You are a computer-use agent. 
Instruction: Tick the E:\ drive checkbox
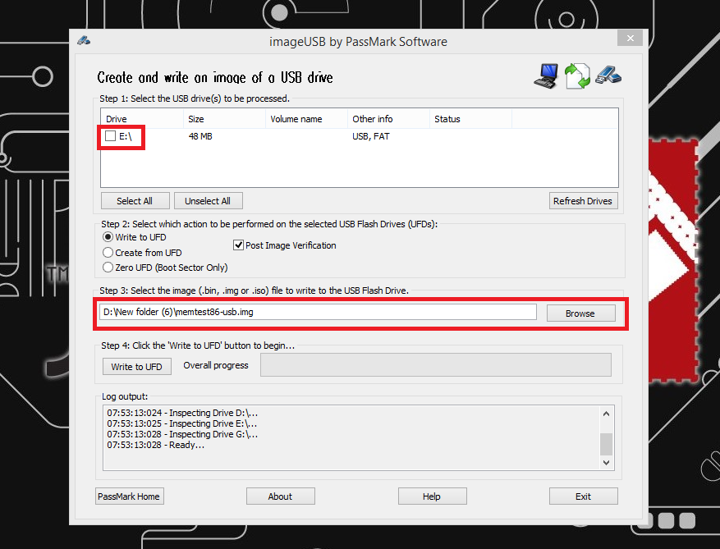pos(110,136)
